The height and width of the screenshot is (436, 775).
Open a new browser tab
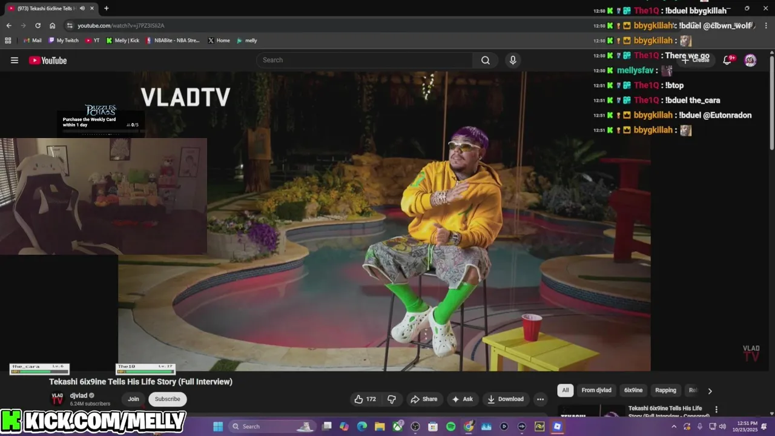107,8
